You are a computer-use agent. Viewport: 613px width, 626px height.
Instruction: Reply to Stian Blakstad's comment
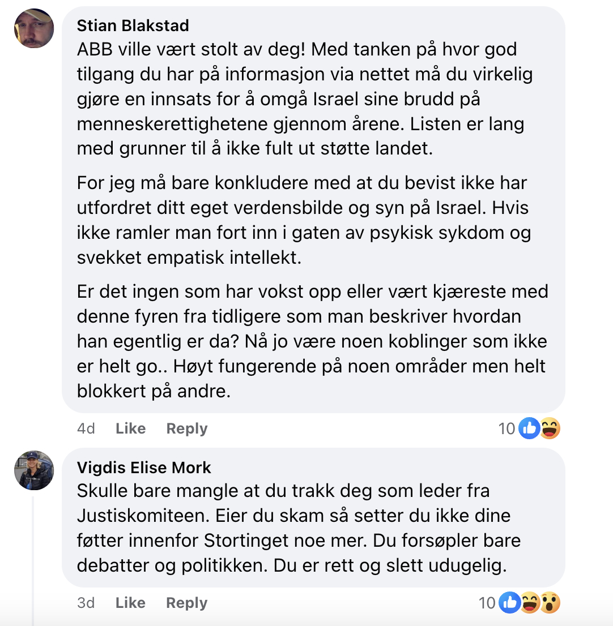[x=186, y=429]
